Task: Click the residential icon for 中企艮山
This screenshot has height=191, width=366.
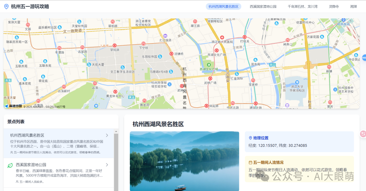Action: click(356, 55)
